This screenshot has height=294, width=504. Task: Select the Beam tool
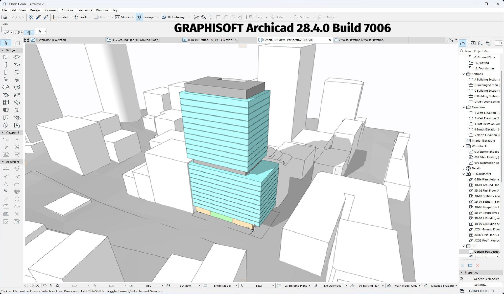[17, 65]
